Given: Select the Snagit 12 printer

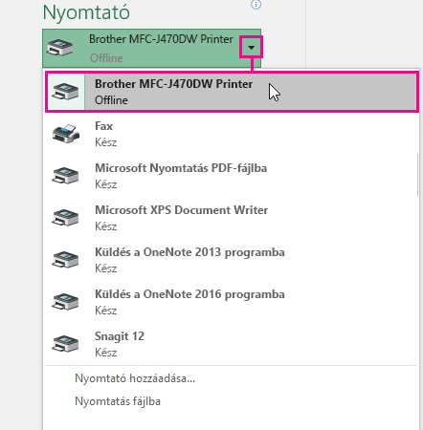Looking at the screenshot, I should [x=231, y=344].
